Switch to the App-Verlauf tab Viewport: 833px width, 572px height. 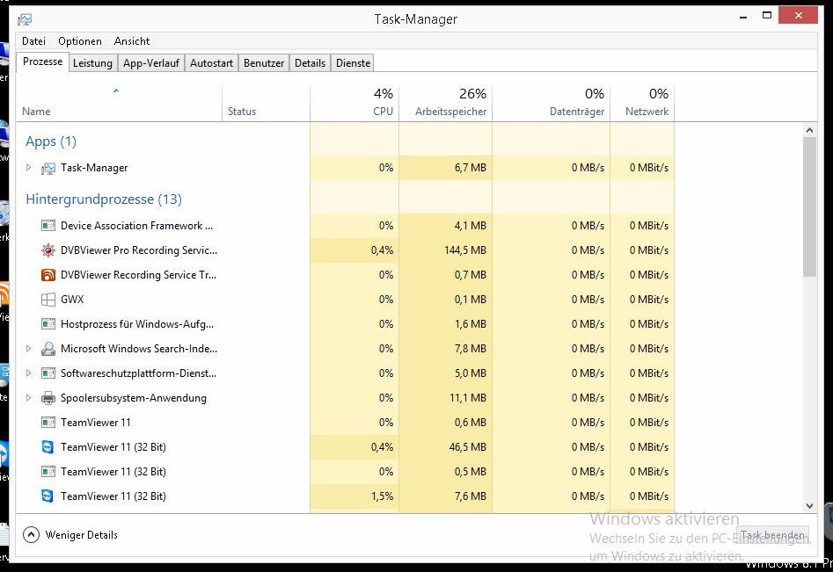click(x=151, y=63)
